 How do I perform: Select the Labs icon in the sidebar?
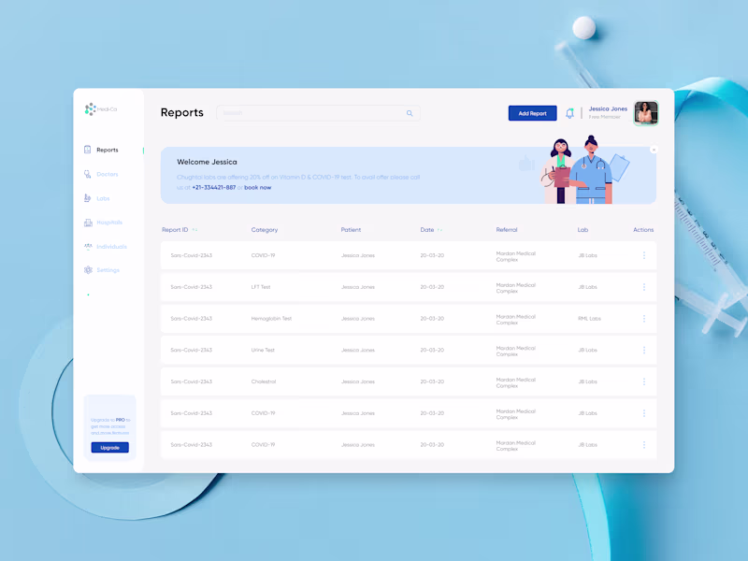(88, 198)
